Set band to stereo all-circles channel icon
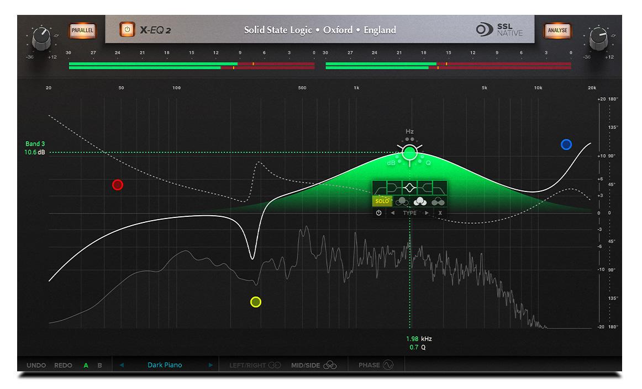The image size is (642, 389). click(x=420, y=201)
